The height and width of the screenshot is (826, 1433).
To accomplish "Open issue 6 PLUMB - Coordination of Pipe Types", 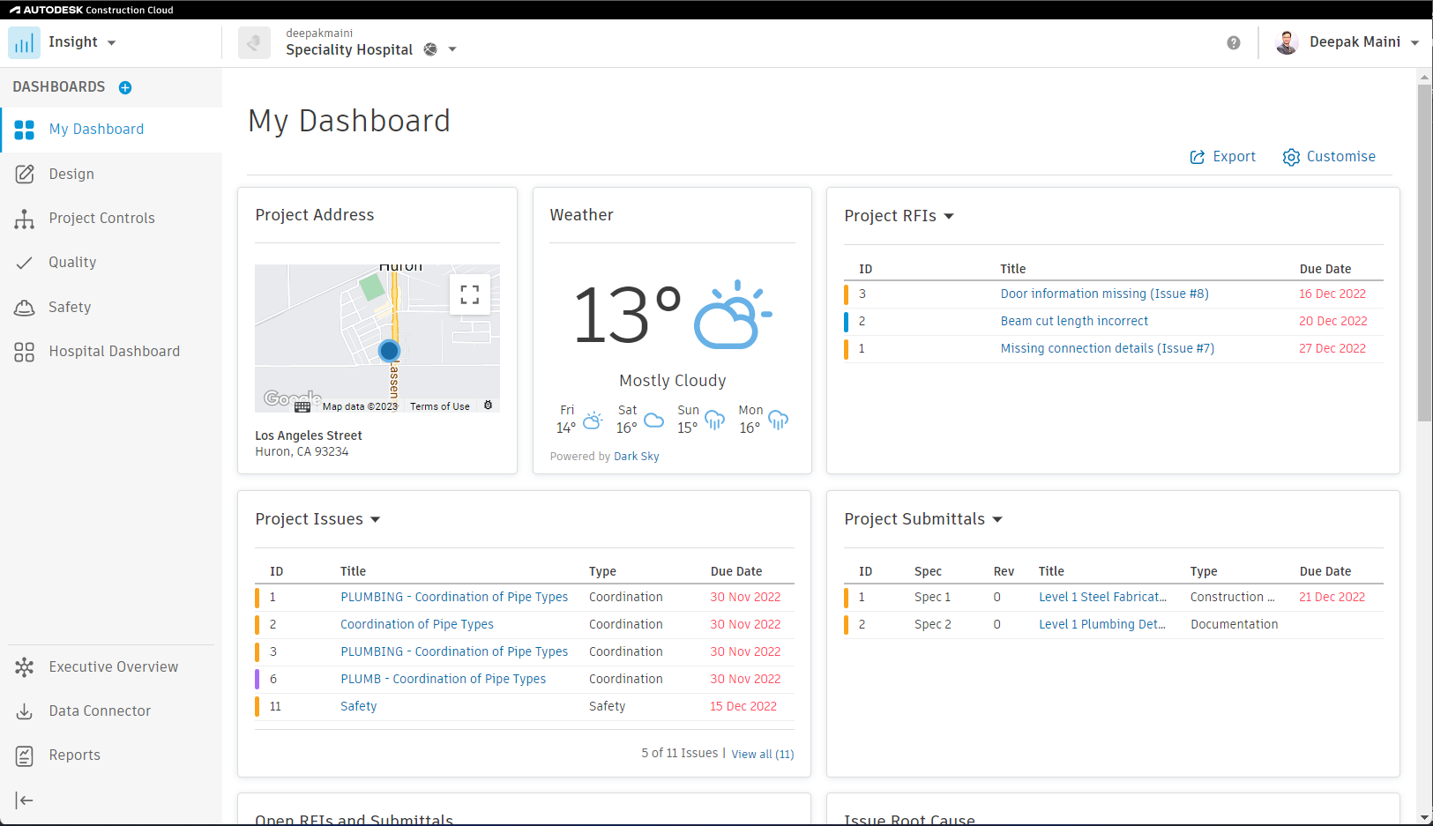I will click(x=443, y=679).
